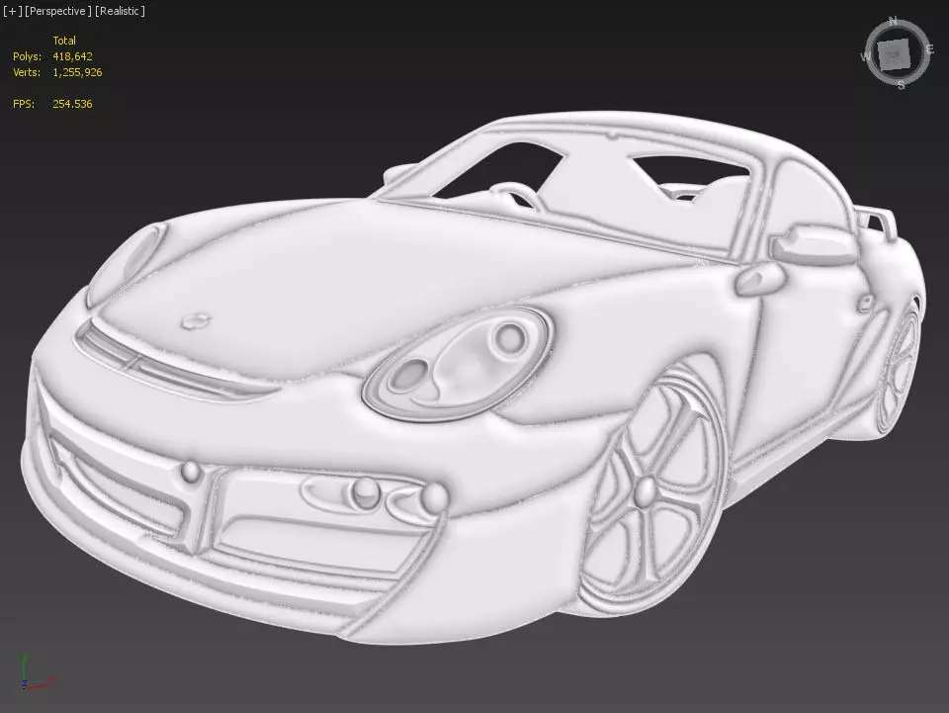Click the N compass direction on ViewCube
Screen dimensions: 949x713
(x=893, y=21)
